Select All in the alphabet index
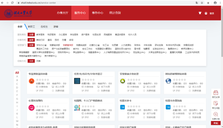The width and height of the screenshot is (223, 128). (x=17, y=73)
